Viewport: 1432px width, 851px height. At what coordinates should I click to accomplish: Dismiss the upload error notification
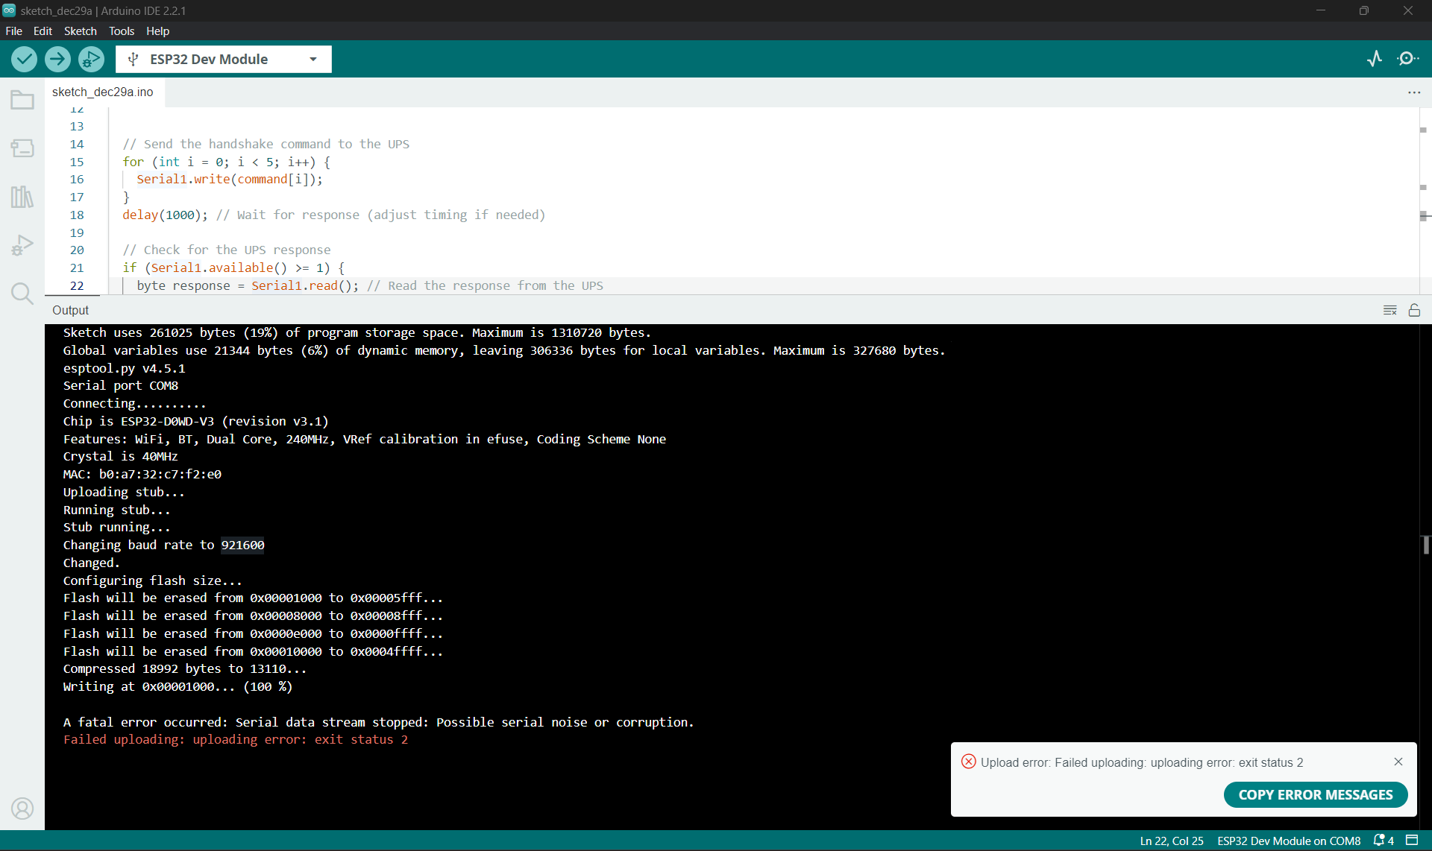1398,762
